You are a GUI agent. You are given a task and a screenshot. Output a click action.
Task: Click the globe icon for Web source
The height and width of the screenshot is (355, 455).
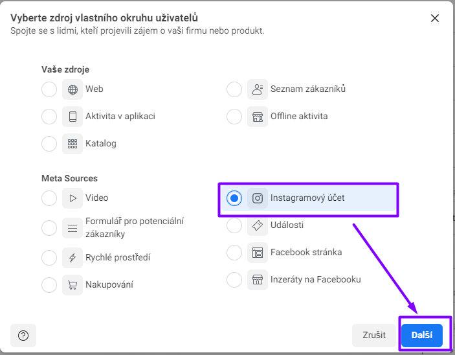tap(72, 89)
